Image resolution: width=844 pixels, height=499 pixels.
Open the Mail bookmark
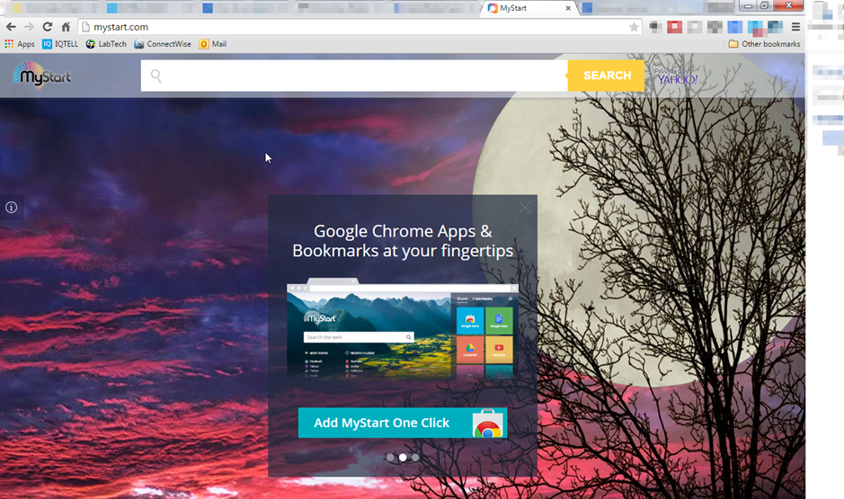(x=213, y=44)
